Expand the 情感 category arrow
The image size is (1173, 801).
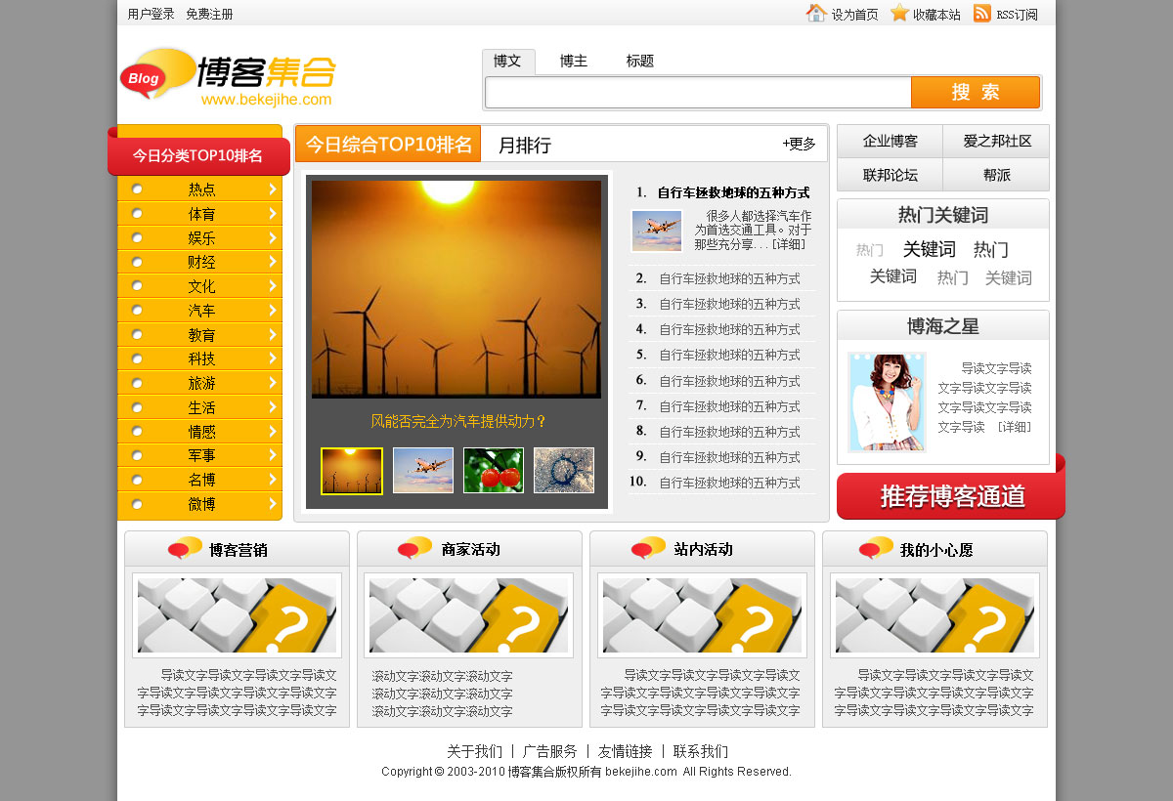pyautogui.click(x=273, y=431)
